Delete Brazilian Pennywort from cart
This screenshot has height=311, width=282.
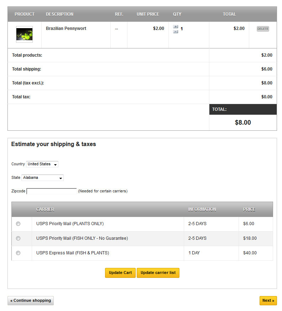[x=263, y=29]
